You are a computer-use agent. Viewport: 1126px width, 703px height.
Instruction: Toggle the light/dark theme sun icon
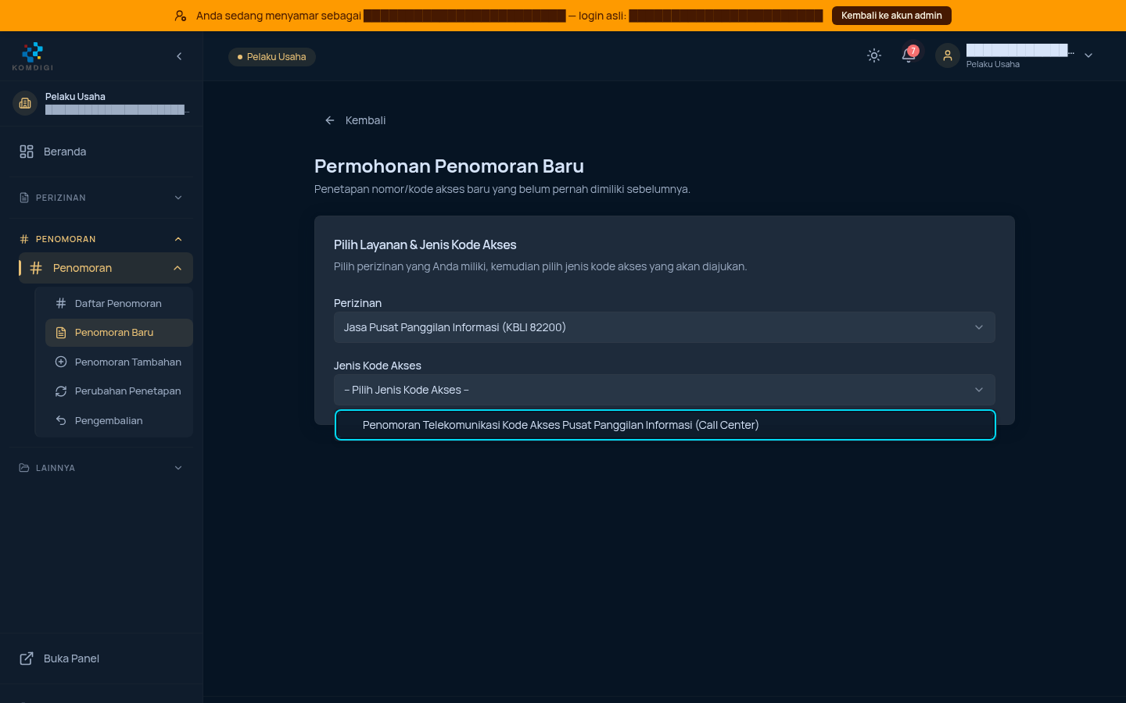click(x=874, y=55)
